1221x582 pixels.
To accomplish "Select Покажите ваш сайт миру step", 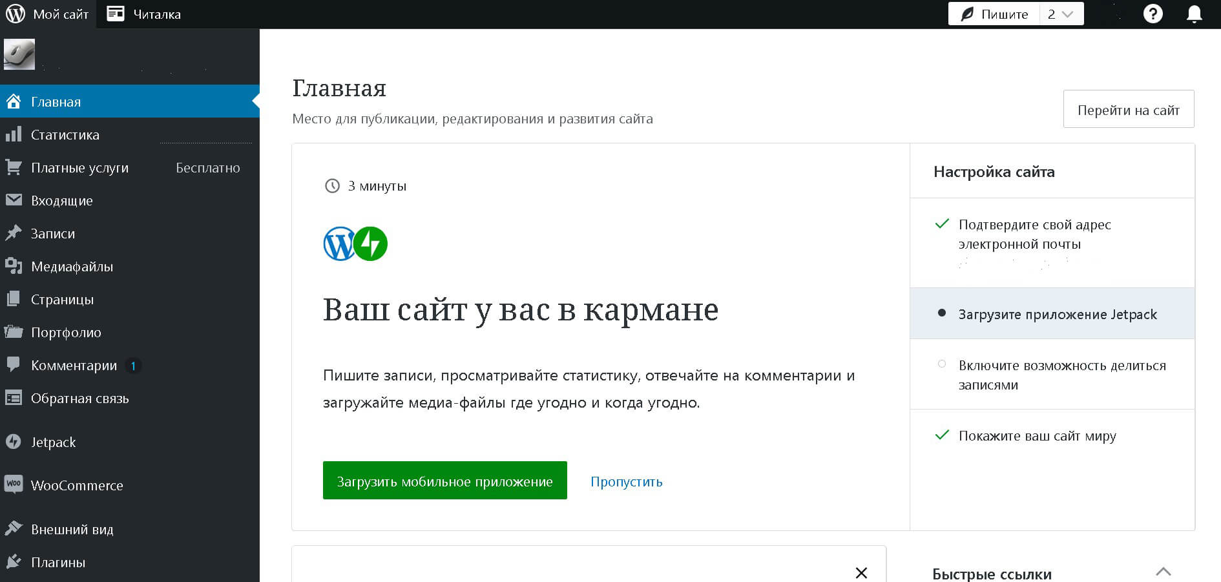I will click(1052, 435).
